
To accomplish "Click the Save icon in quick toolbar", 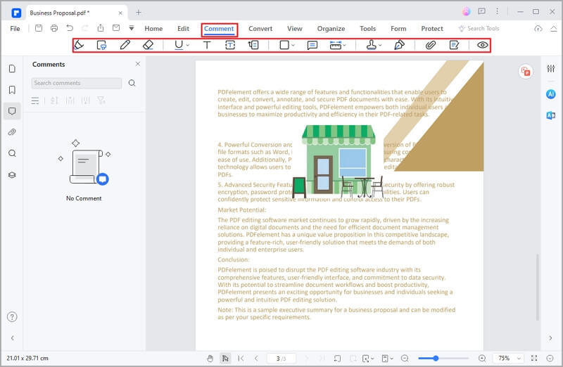I will (x=39, y=28).
